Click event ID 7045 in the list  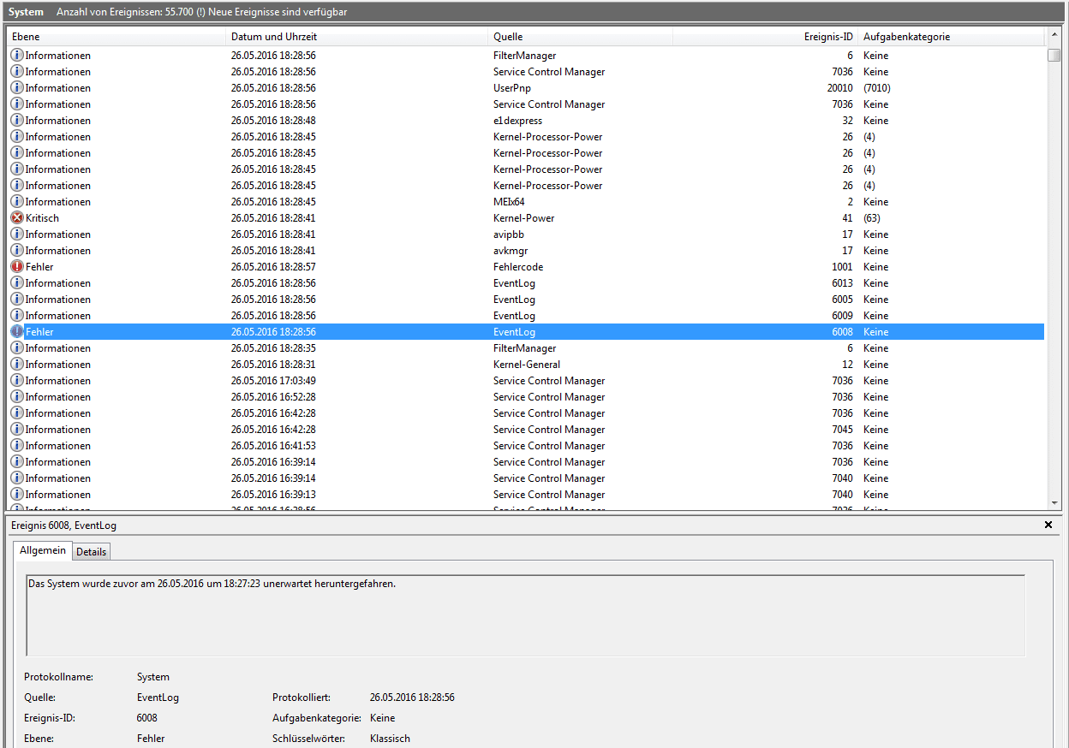point(842,430)
